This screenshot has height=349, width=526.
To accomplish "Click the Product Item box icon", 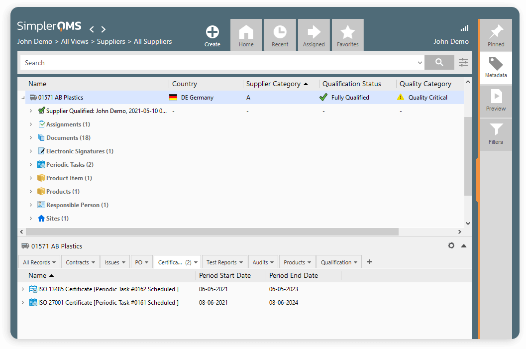I will coord(41,178).
